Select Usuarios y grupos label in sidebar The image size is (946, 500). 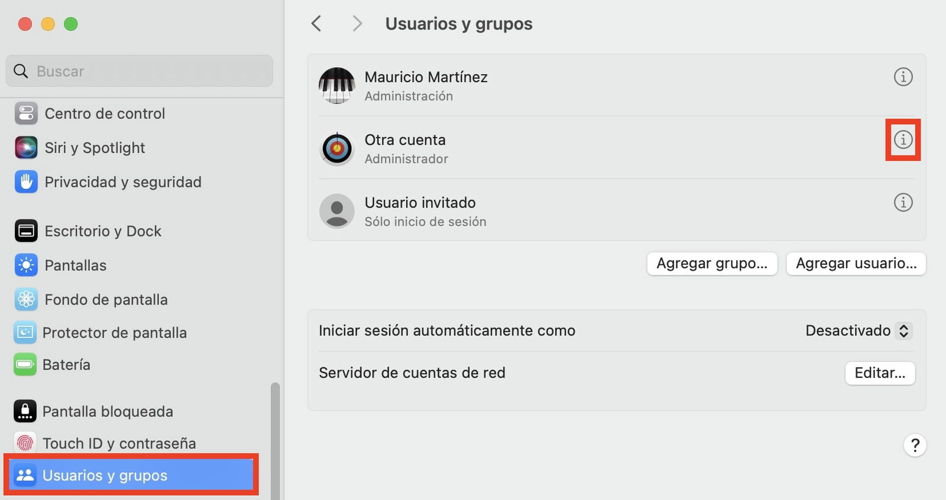pyautogui.click(x=105, y=476)
